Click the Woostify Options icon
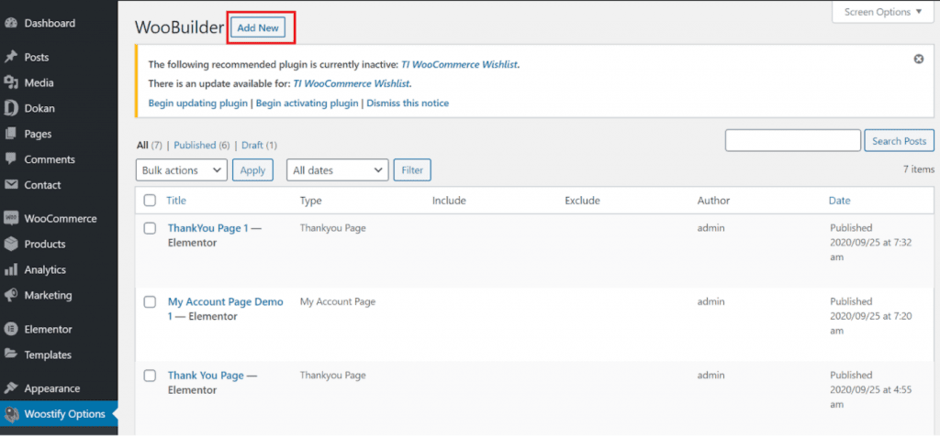 [11, 414]
